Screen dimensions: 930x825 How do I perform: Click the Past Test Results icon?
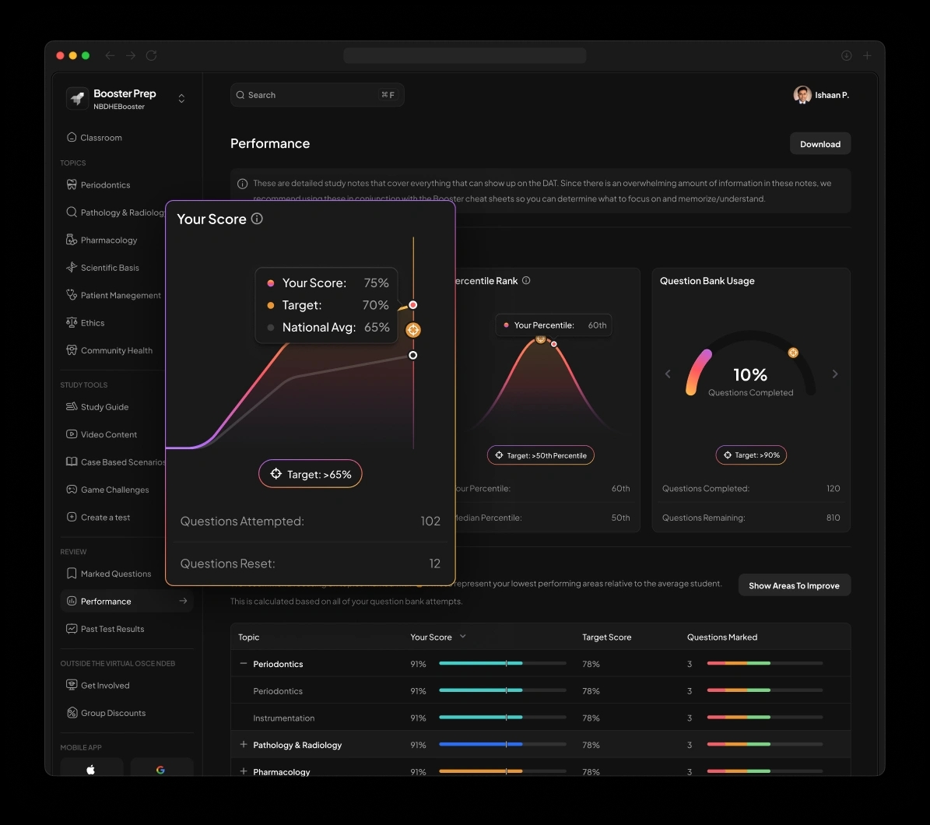pyautogui.click(x=72, y=629)
